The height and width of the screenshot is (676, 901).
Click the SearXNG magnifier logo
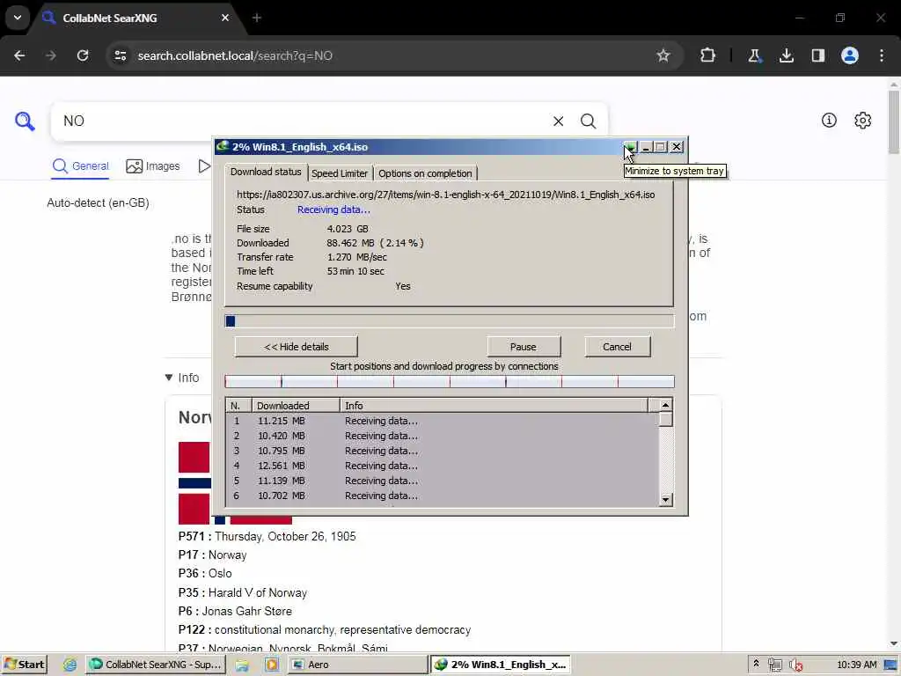(25, 121)
